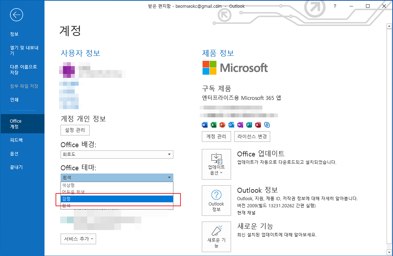
Task: Click the Office 업데이트 heading
Action: click(261, 153)
